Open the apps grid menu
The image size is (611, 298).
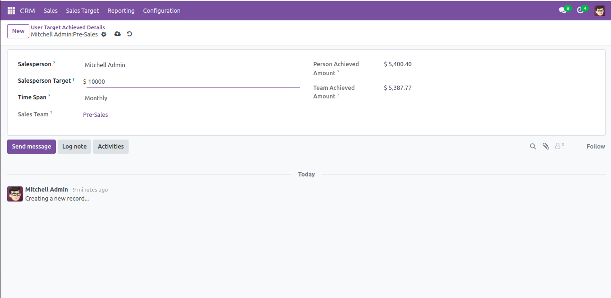tap(11, 10)
